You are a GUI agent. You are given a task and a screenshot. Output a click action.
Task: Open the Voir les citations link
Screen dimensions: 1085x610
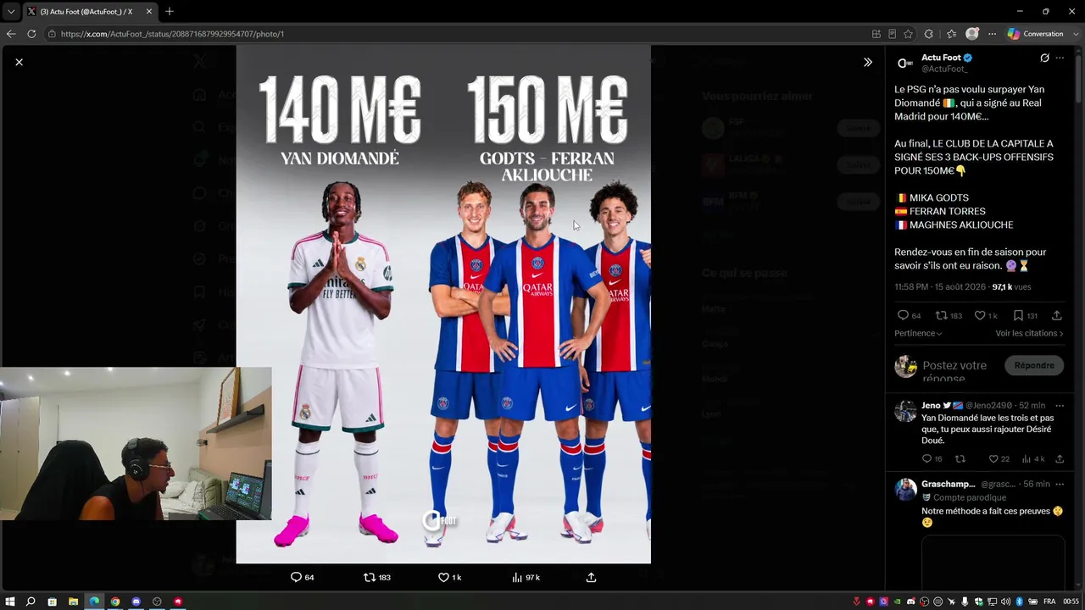pos(1029,334)
